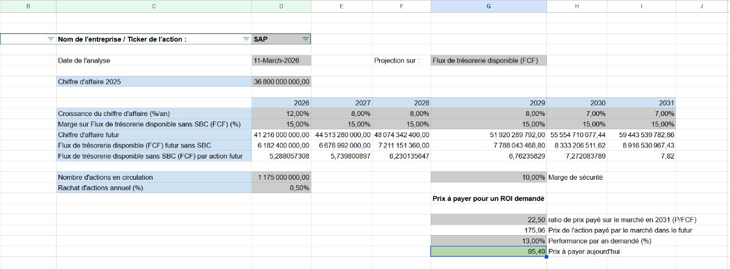Select per-share value '5,739800897'

341,156
